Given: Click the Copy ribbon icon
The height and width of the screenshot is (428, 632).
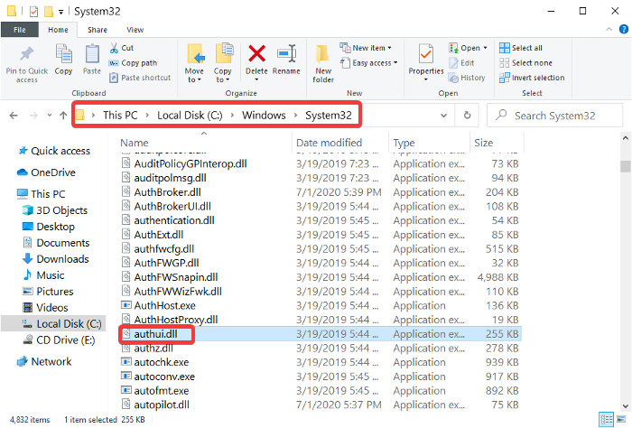Looking at the screenshot, I should point(63,55).
